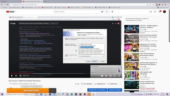Open a new browser tab
Viewport: 170px width, 96px height.
tap(45, 2)
